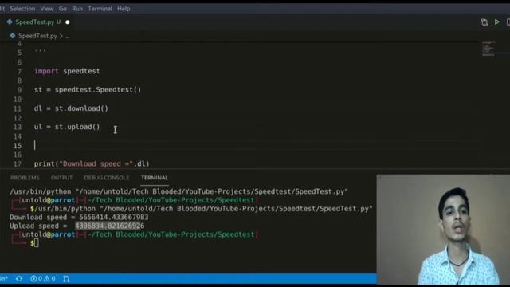Image resolution: width=510 pixels, height=287 pixels.
Task: Click the line 'ul = st.upload()'
Action: click(67, 127)
